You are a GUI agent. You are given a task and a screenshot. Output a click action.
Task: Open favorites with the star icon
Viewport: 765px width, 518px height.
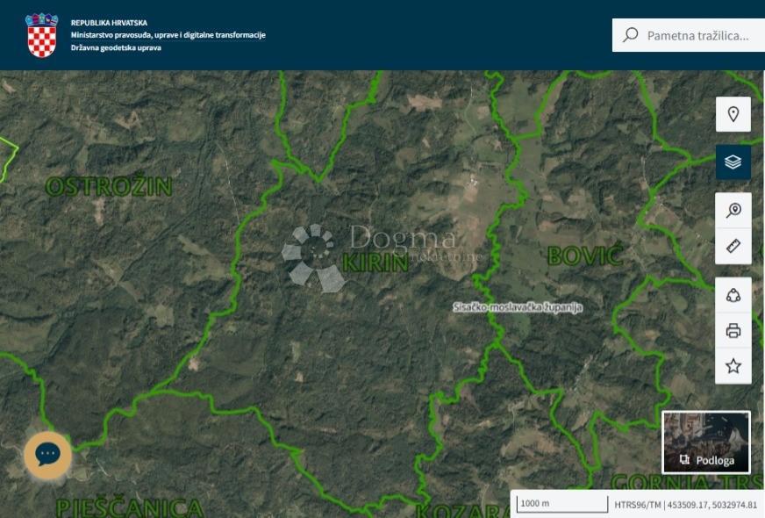[733, 366]
